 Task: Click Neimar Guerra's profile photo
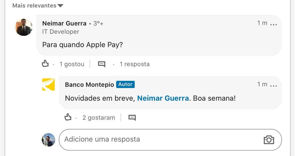[24, 27]
